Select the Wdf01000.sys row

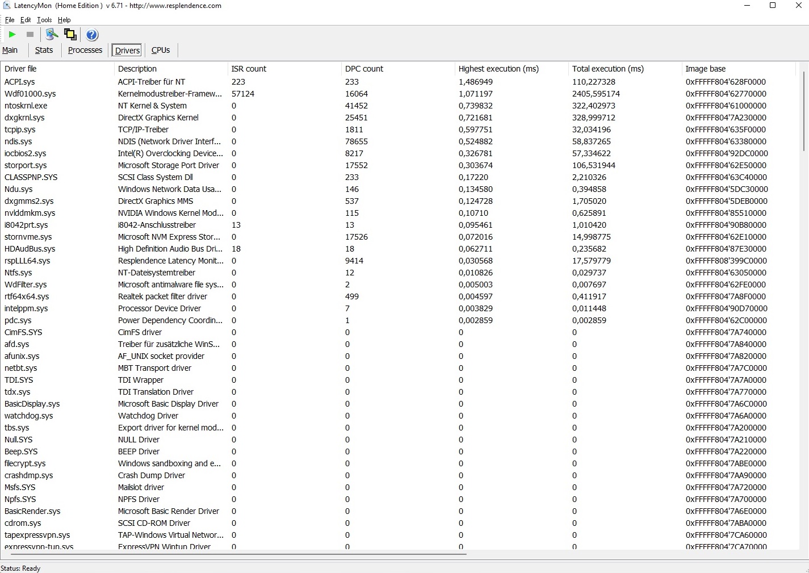point(400,94)
